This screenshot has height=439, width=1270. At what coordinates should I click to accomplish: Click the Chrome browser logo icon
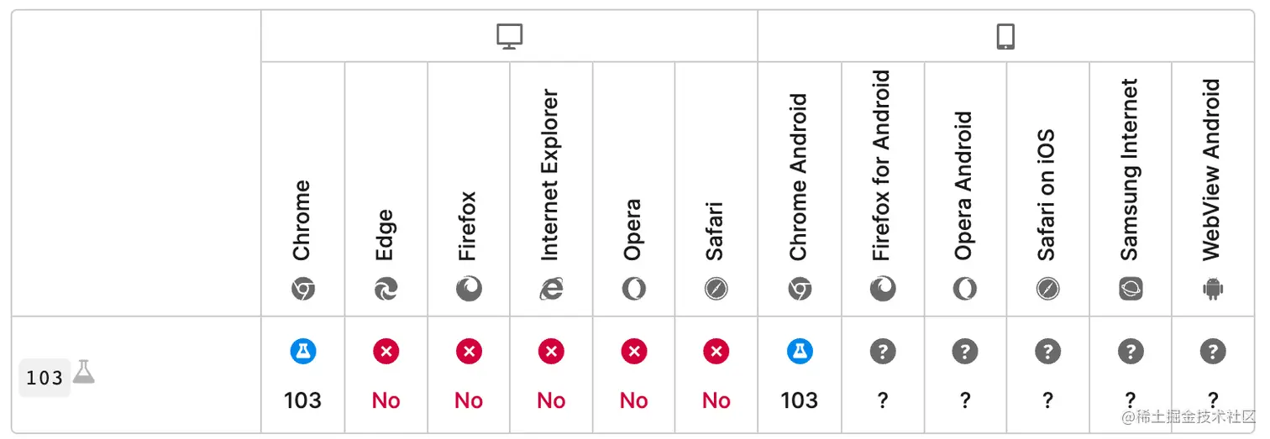click(302, 290)
